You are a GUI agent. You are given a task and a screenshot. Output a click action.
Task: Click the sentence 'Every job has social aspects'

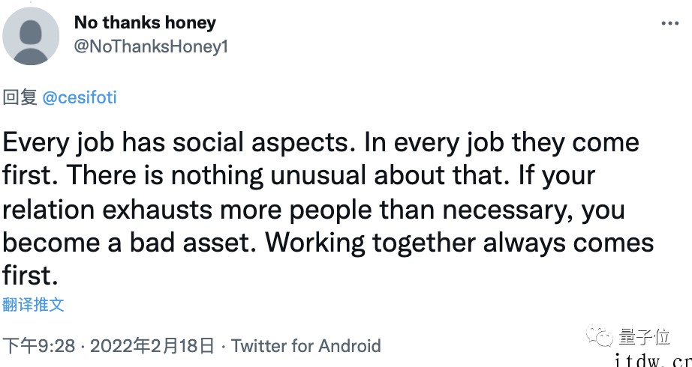point(179,144)
